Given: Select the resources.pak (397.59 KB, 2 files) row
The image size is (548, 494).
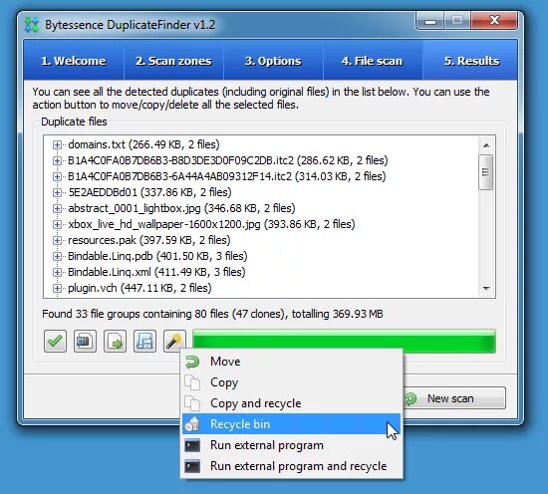Looking at the screenshot, I should [149, 240].
